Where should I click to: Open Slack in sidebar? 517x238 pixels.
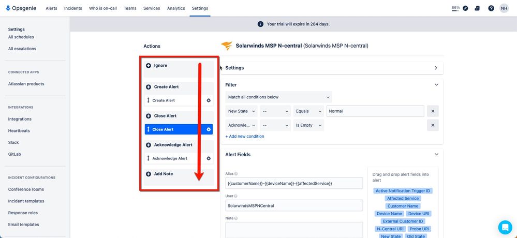(x=13, y=142)
